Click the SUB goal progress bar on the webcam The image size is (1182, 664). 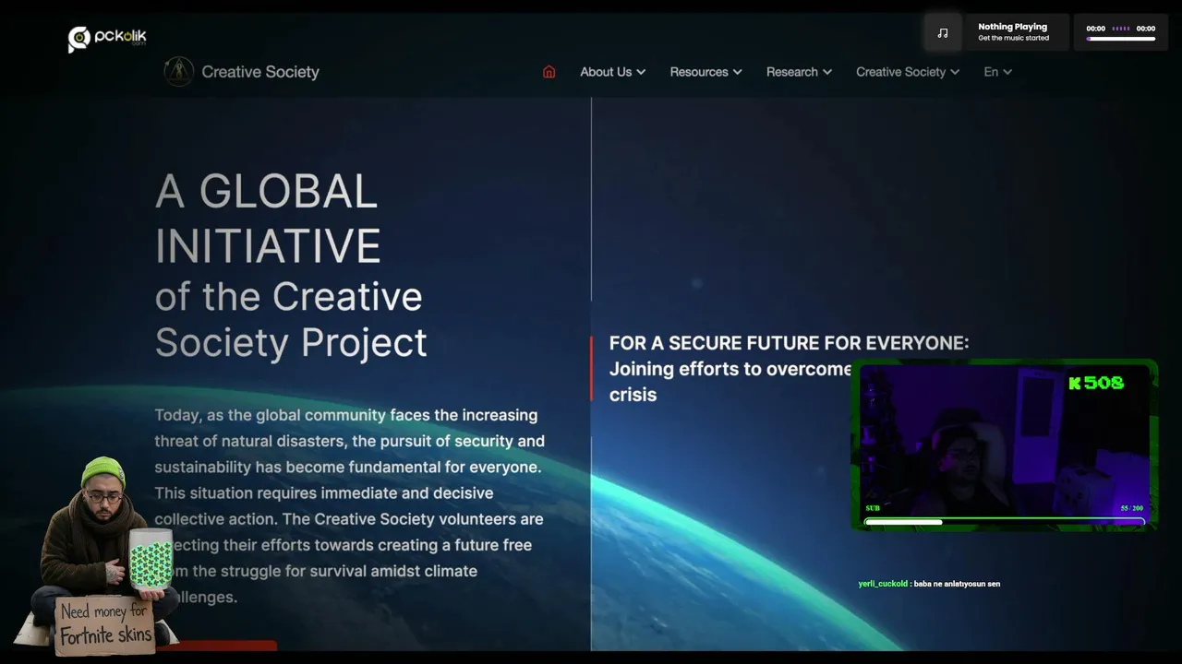1004,522
